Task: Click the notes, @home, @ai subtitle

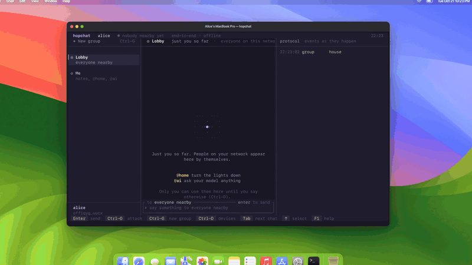Action: click(x=96, y=79)
